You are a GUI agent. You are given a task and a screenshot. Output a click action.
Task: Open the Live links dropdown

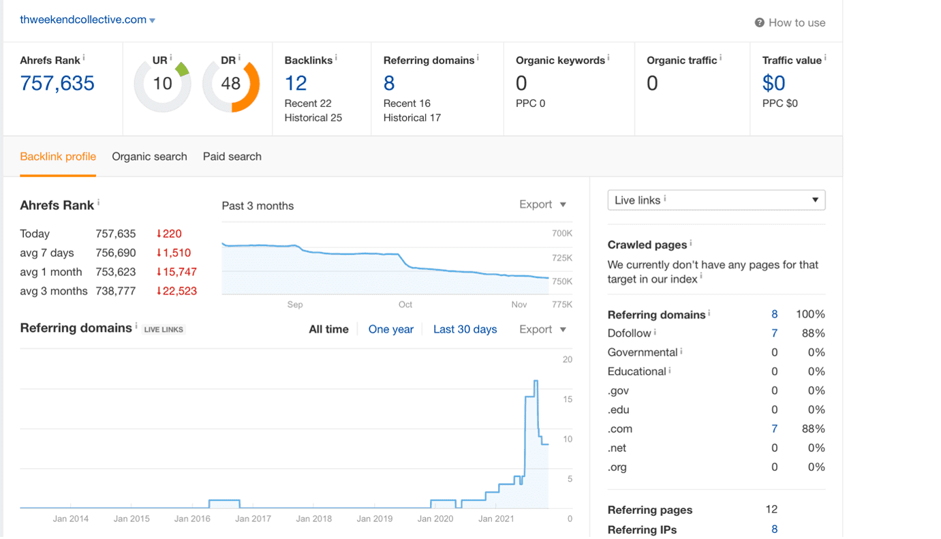point(716,200)
